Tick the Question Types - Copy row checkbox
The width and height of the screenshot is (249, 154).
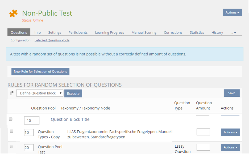point(12,131)
